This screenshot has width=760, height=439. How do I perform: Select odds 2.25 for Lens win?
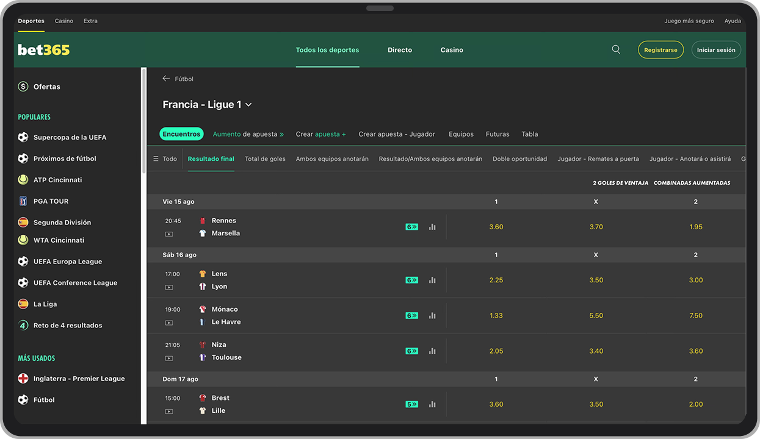click(x=496, y=280)
